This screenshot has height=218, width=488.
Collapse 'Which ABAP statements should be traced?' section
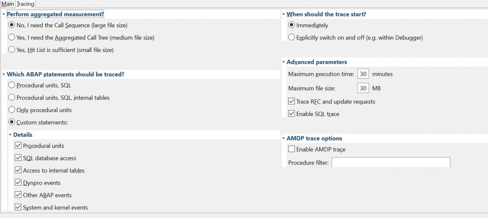pos(3,74)
